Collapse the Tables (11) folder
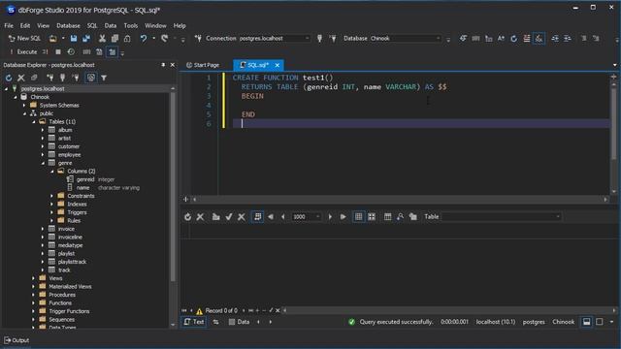 pos(34,122)
